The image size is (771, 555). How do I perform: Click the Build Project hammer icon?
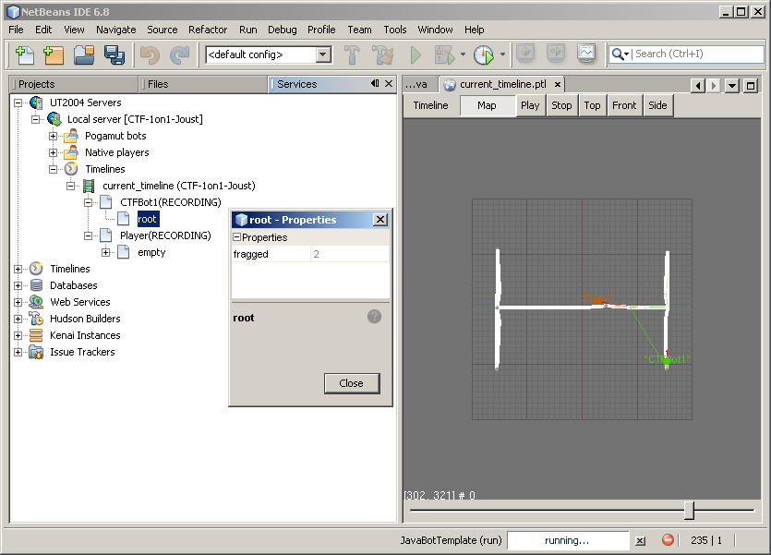click(x=352, y=54)
